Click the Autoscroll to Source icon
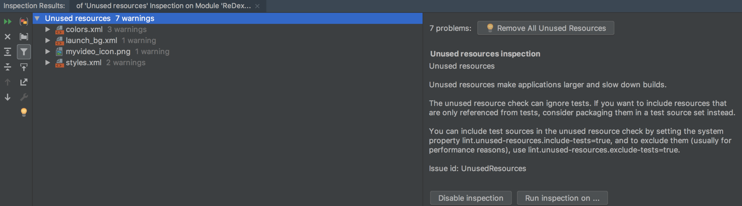Viewport: 742px width, 206px height. (24, 67)
